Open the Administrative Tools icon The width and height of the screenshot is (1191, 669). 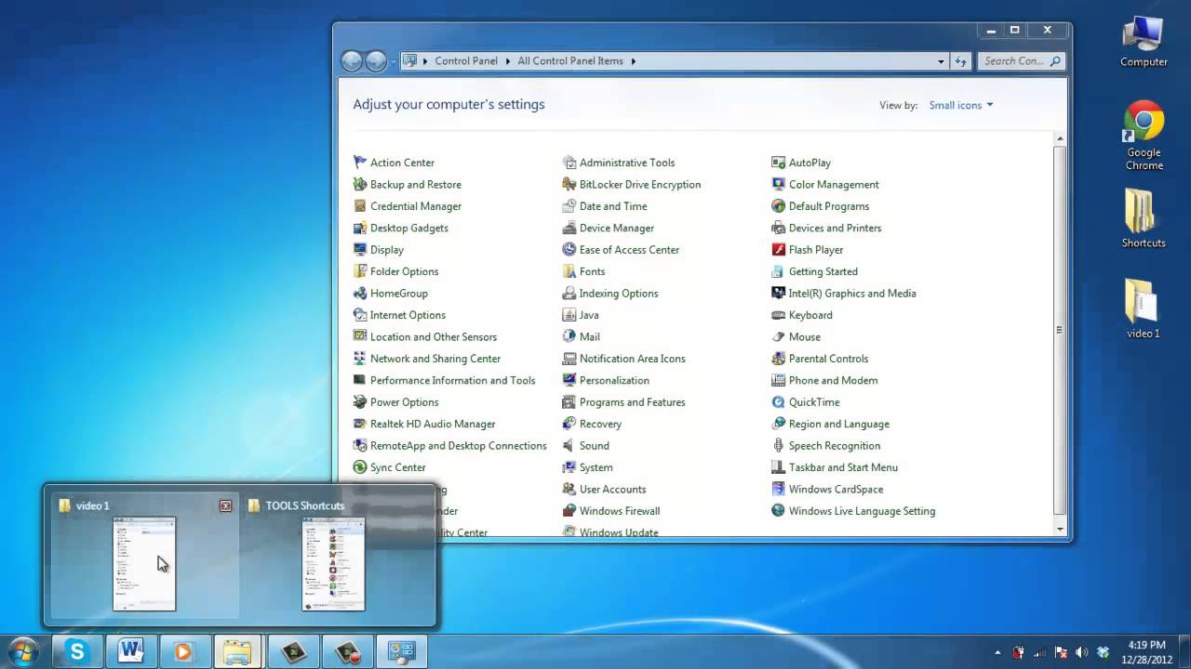[x=569, y=163]
